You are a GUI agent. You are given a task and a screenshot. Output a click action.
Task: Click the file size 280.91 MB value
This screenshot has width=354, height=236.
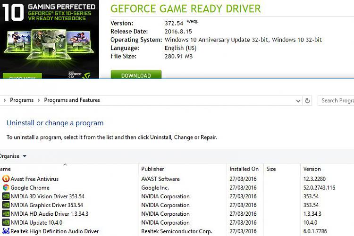[178, 56]
